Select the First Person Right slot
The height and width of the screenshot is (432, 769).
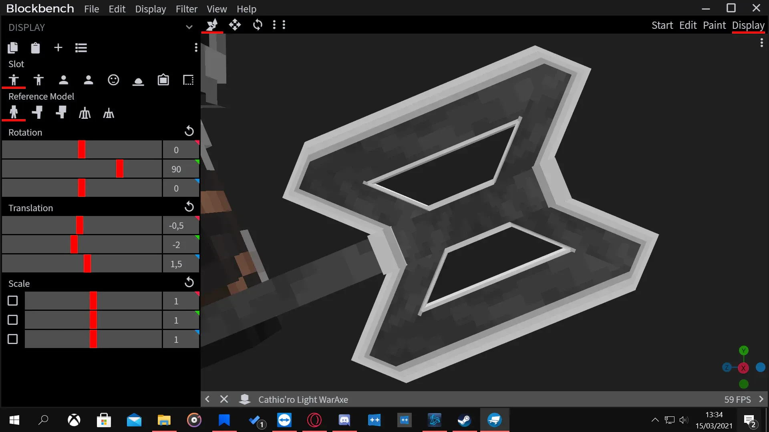coord(63,80)
